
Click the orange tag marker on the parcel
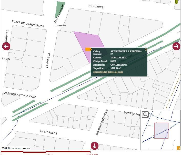tap(88, 49)
